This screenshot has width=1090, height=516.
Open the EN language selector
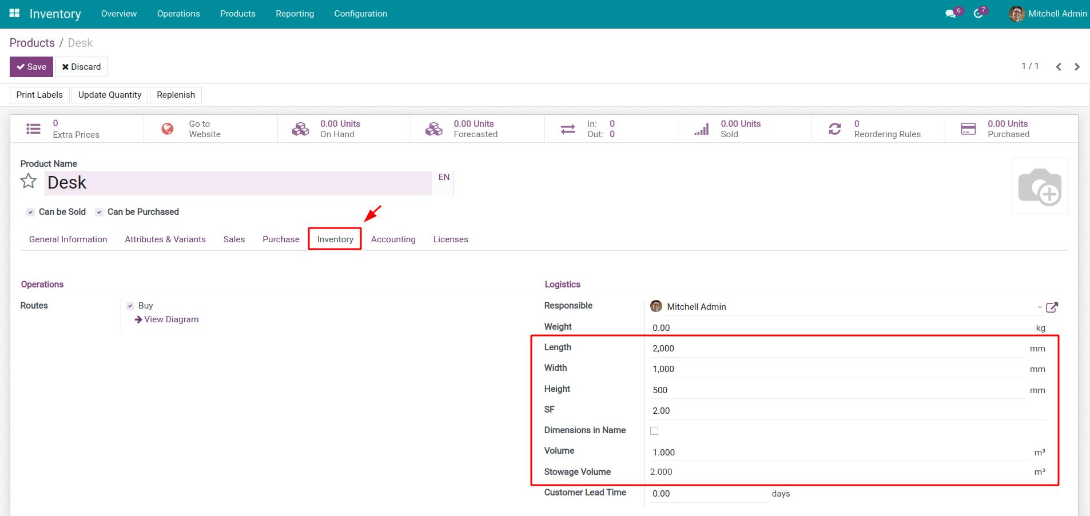coord(444,177)
